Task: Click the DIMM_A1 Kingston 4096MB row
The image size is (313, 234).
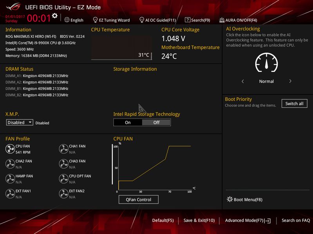Action: tap(37, 76)
